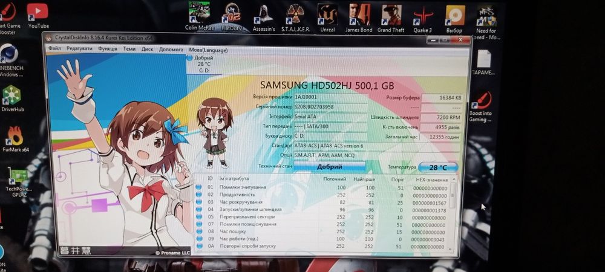Launch the Cinebench Windows shortcut
Viewport: 605px width, 272px height.
[10, 60]
